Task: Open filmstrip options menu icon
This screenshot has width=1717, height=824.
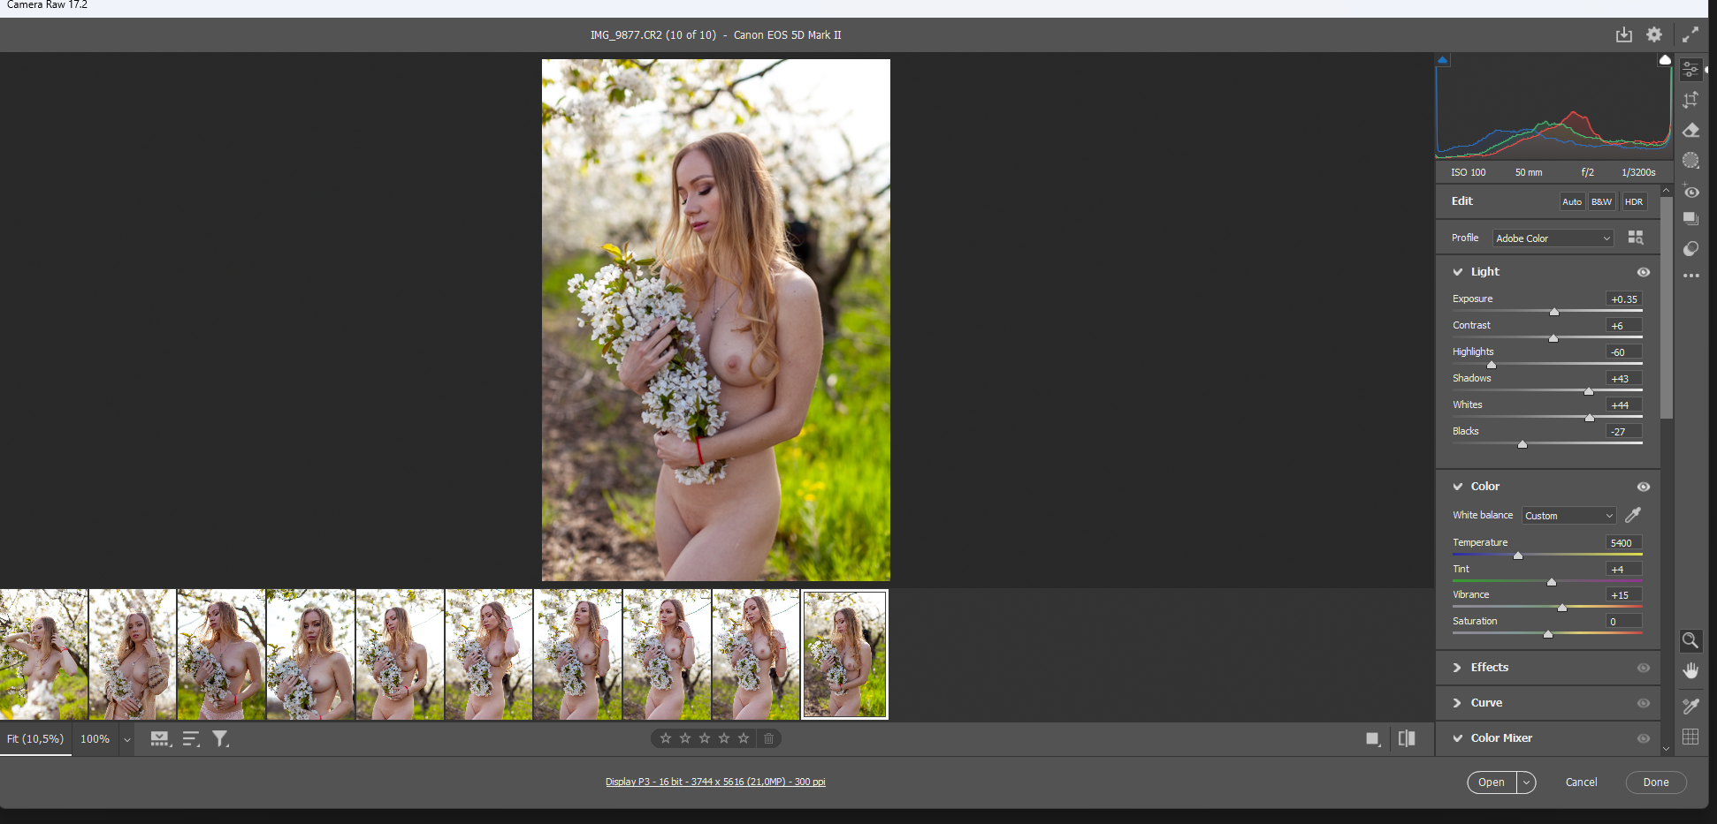Action: point(160,739)
